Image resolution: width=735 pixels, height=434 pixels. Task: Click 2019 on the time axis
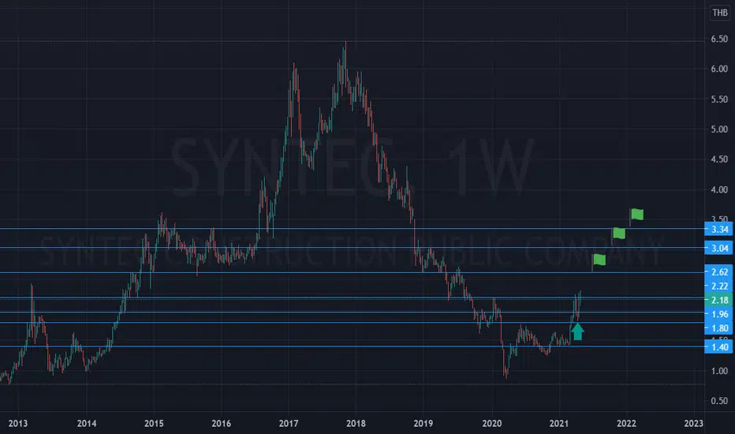click(423, 424)
